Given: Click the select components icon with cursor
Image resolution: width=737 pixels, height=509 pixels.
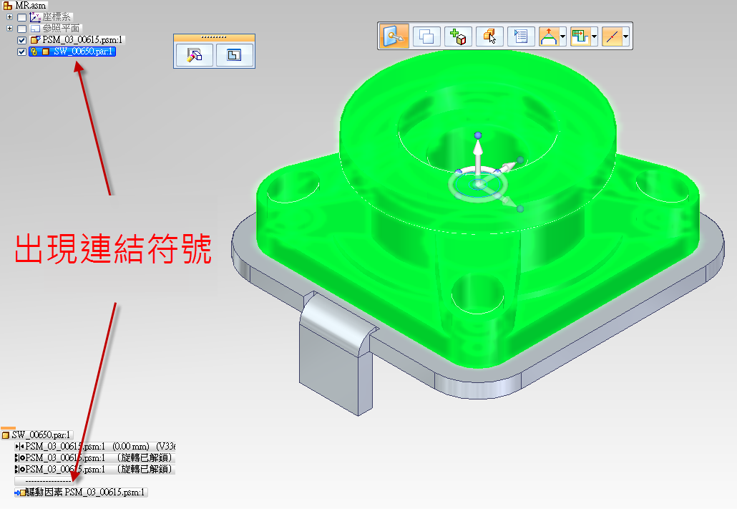Looking at the screenshot, I should 490,37.
